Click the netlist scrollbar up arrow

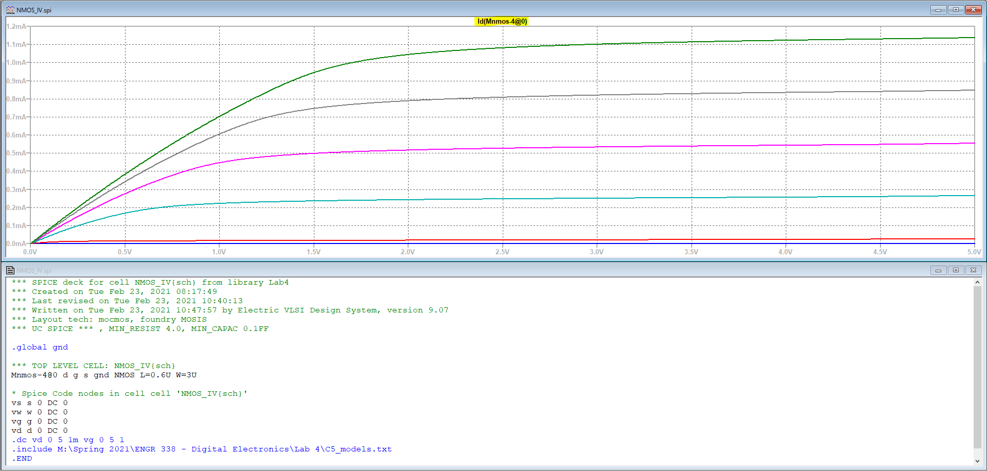(x=977, y=282)
